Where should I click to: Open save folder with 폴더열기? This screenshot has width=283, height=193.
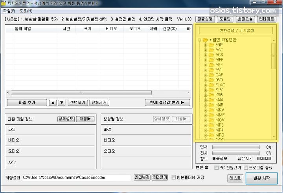point(160,177)
